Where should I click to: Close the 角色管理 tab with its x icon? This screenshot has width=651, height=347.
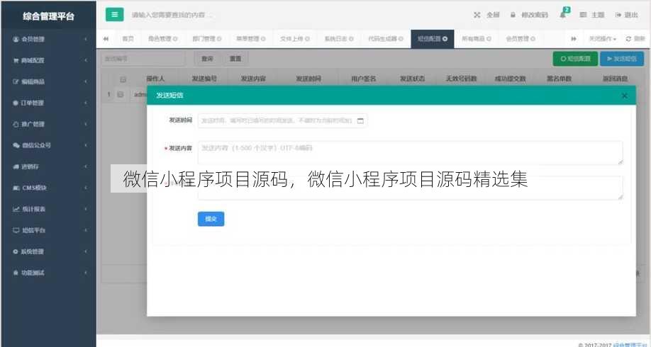click(x=175, y=39)
